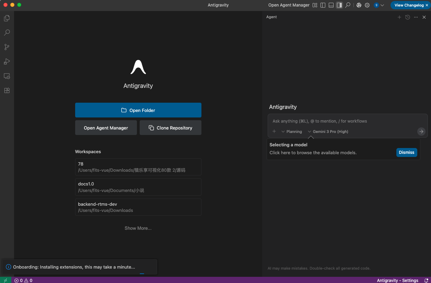The width and height of the screenshot is (431, 283).
Task: Click Open Agent Manager in the title bar
Action: tap(289, 5)
